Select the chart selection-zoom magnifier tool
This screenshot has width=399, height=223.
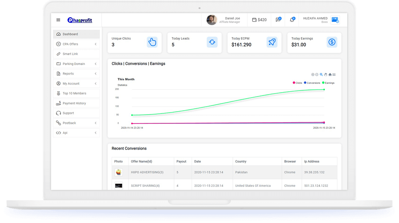[x=321, y=74]
